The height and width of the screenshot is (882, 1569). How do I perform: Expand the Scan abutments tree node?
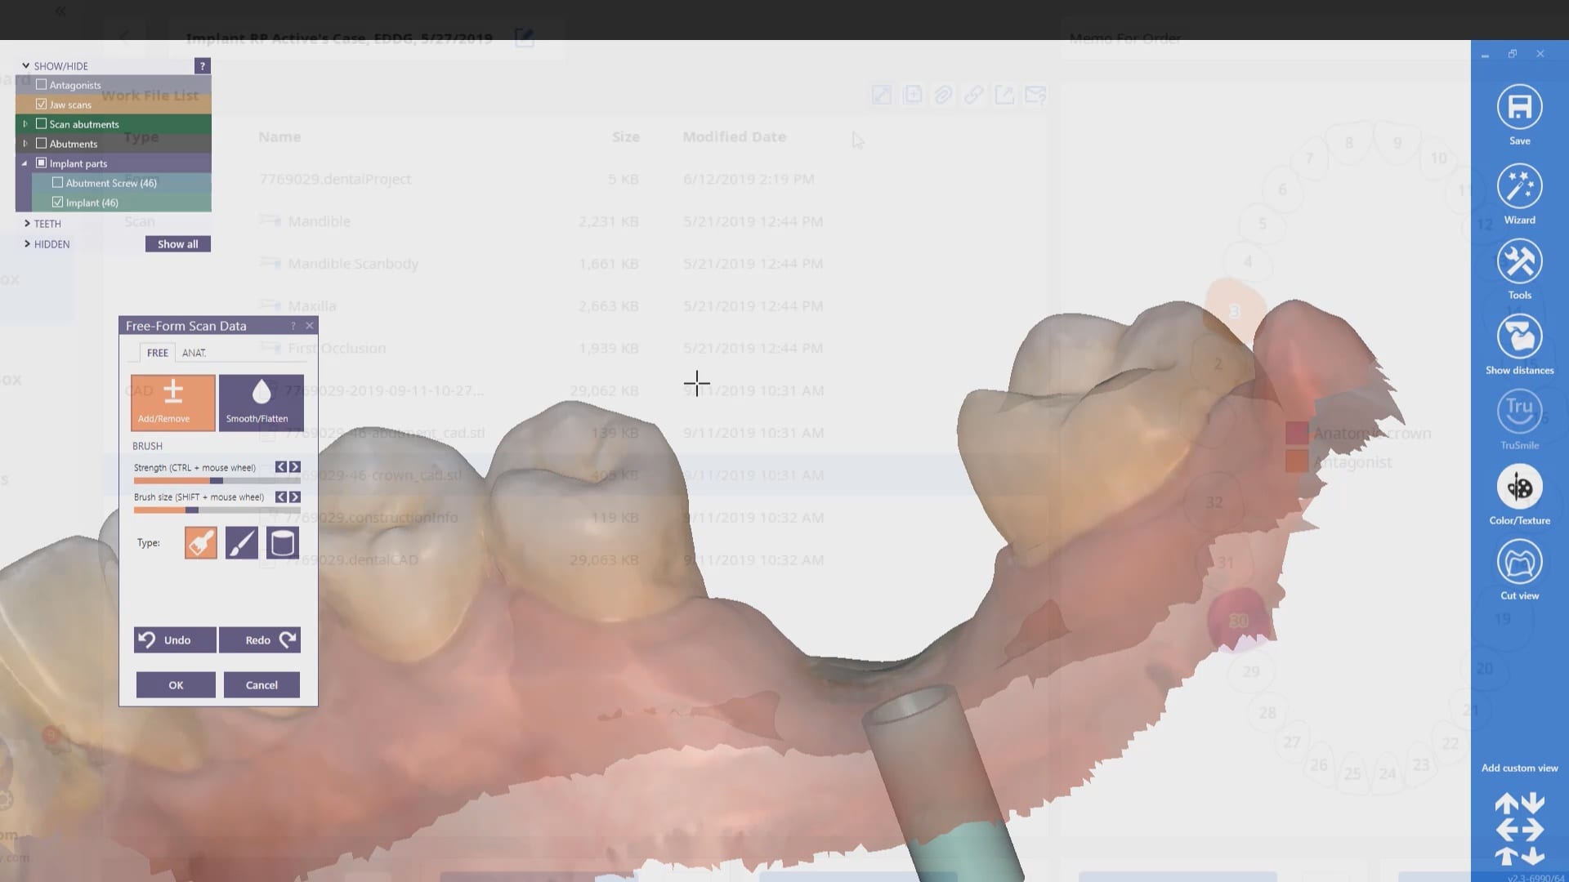click(x=25, y=124)
